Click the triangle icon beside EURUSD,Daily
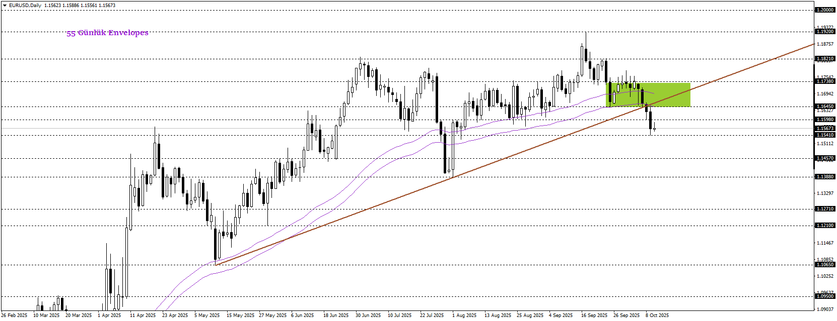 [x=5, y=6]
